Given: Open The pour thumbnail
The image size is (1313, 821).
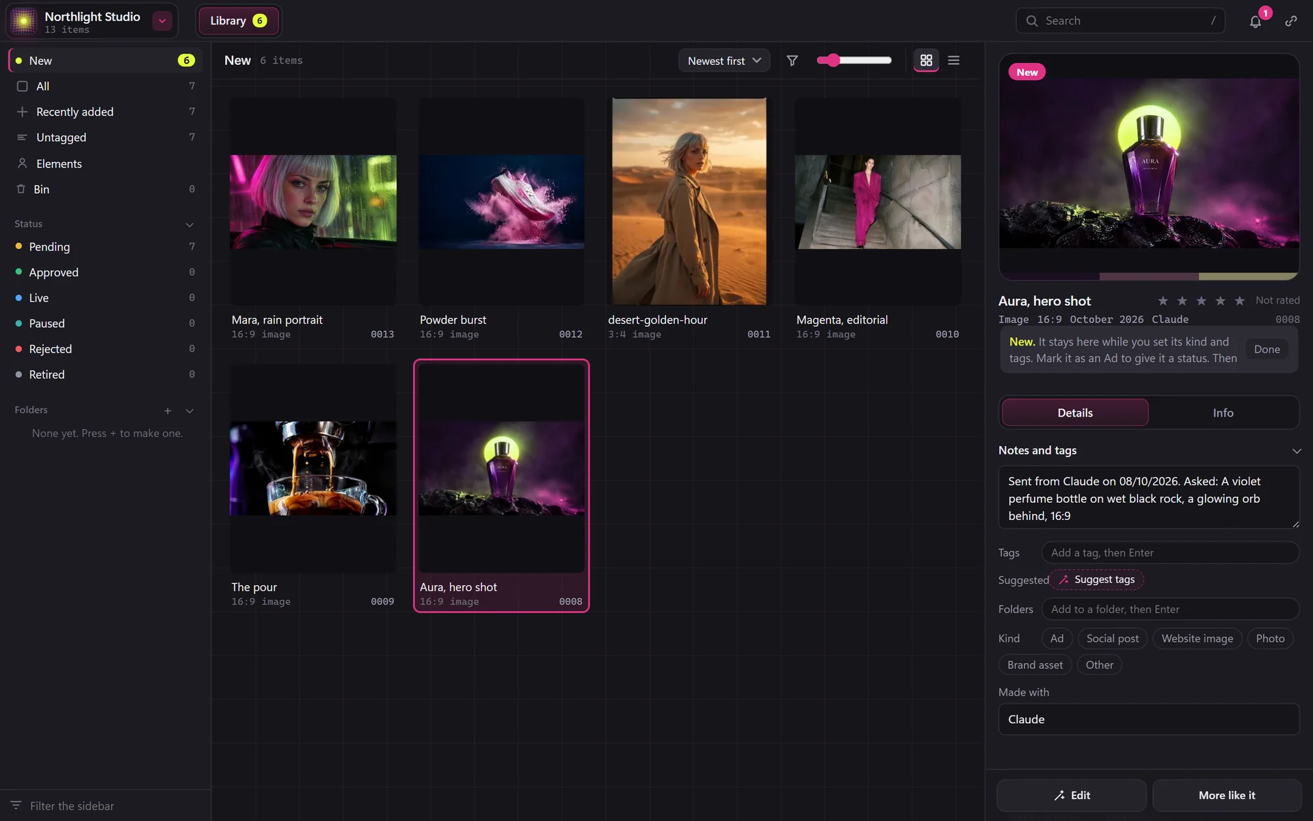Looking at the screenshot, I should [x=313, y=469].
